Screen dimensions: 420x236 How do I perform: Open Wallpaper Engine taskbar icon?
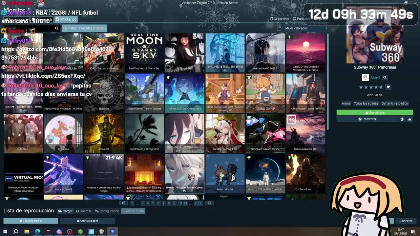113,232
